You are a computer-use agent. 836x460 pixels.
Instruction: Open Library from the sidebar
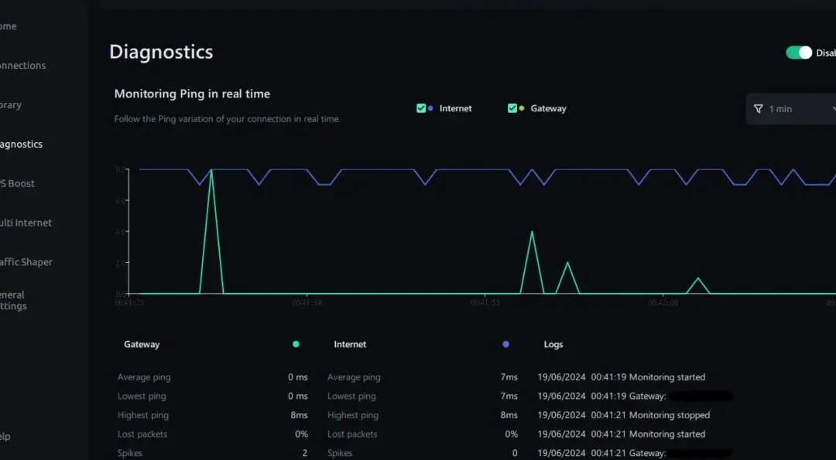point(11,105)
